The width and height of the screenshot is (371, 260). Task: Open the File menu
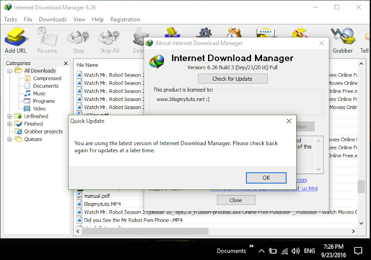[x=28, y=19]
